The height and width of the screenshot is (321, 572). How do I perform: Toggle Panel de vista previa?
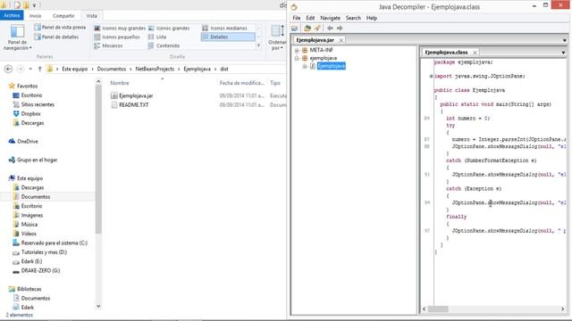click(x=60, y=28)
